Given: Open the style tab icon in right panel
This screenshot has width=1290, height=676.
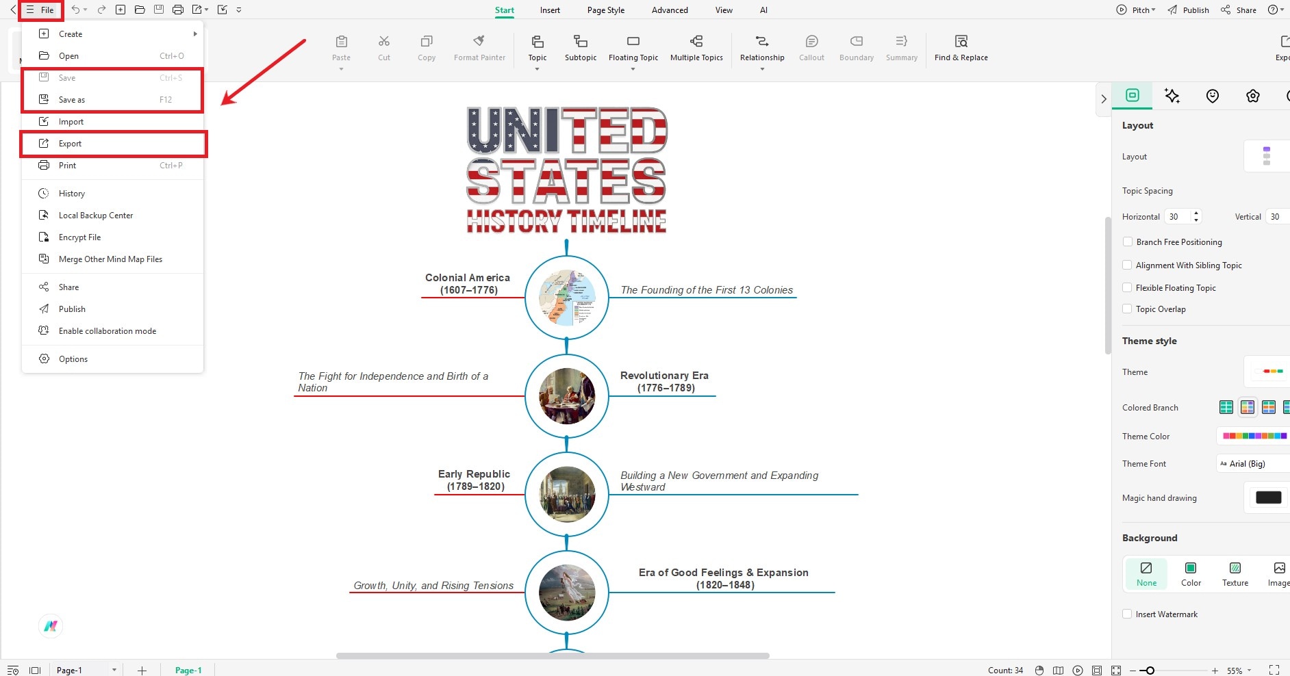Looking at the screenshot, I should (1133, 96).
